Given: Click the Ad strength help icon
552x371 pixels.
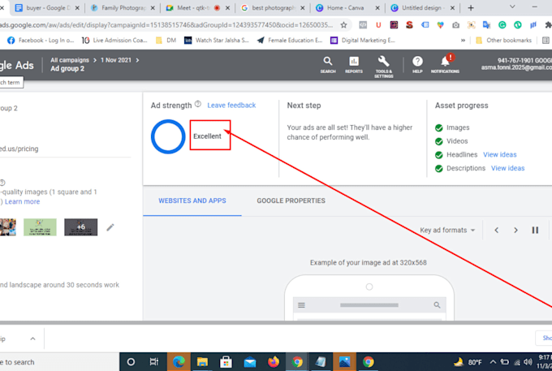Looking at the screenshot, I should (x=198, y=104).
